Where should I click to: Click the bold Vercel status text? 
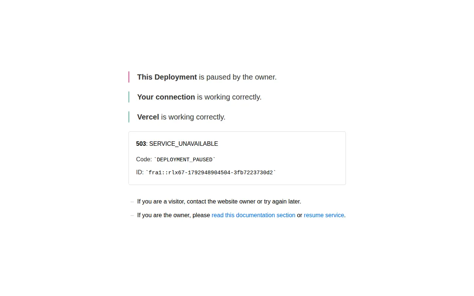pyautogui.click(x=148, y=117)
